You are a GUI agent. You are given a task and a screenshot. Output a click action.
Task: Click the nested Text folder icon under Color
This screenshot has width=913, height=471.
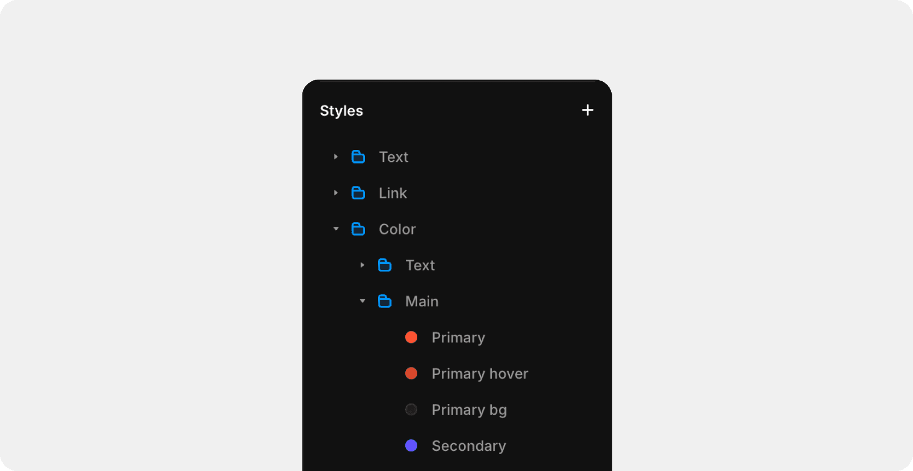(385, 265)
